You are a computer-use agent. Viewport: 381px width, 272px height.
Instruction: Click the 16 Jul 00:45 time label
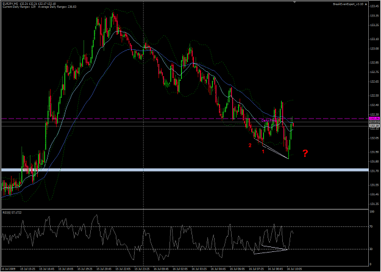[x=161, y=269]
